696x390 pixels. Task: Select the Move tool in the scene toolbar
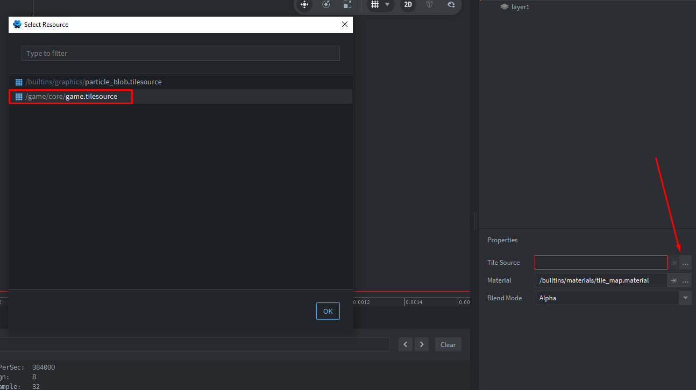click(x=304, y=5)
